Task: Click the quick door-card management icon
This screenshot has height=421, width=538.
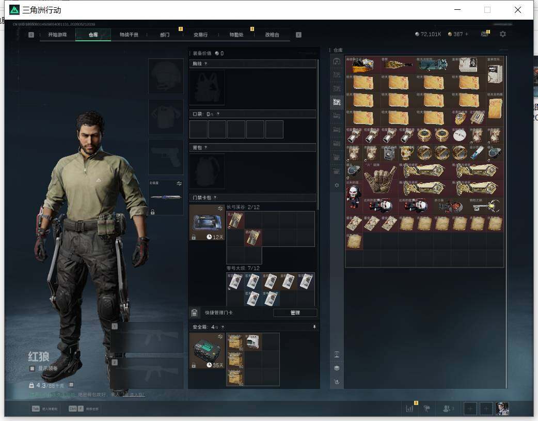Action: coord(195,313)
